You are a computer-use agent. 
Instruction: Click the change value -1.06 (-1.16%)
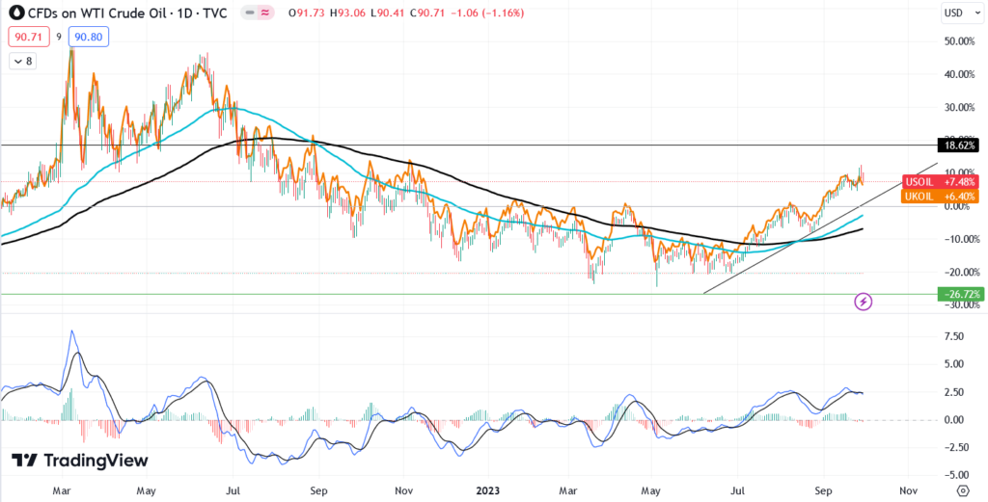click(x=487, y=13)
